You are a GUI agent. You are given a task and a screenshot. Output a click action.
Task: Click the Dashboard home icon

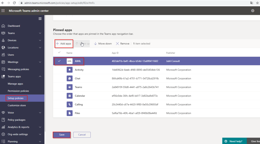[x=3, y=26]
